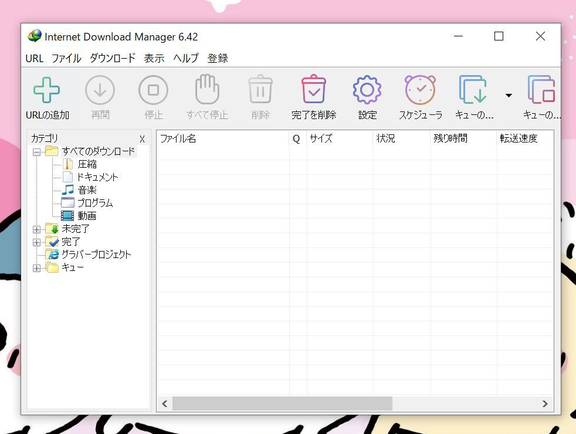Open the 登録 menu
This screenshot has width=576, height=434.
pos(218,59)
